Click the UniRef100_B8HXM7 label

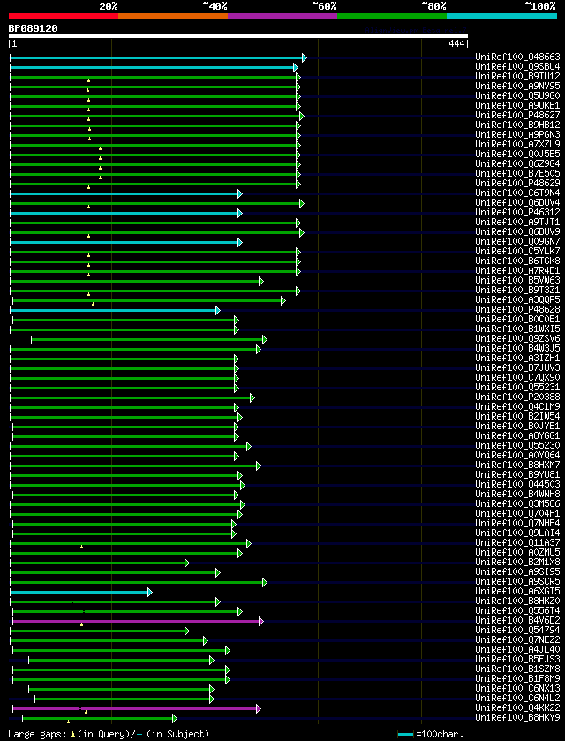click(517, 465)
